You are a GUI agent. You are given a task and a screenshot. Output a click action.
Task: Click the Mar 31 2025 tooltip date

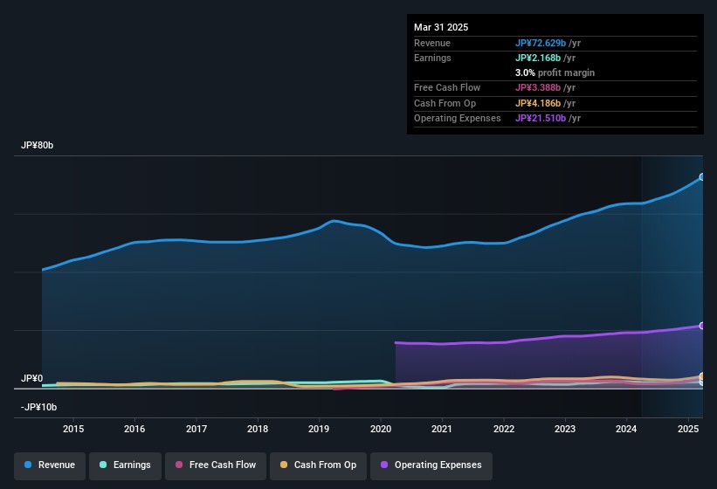441,27
